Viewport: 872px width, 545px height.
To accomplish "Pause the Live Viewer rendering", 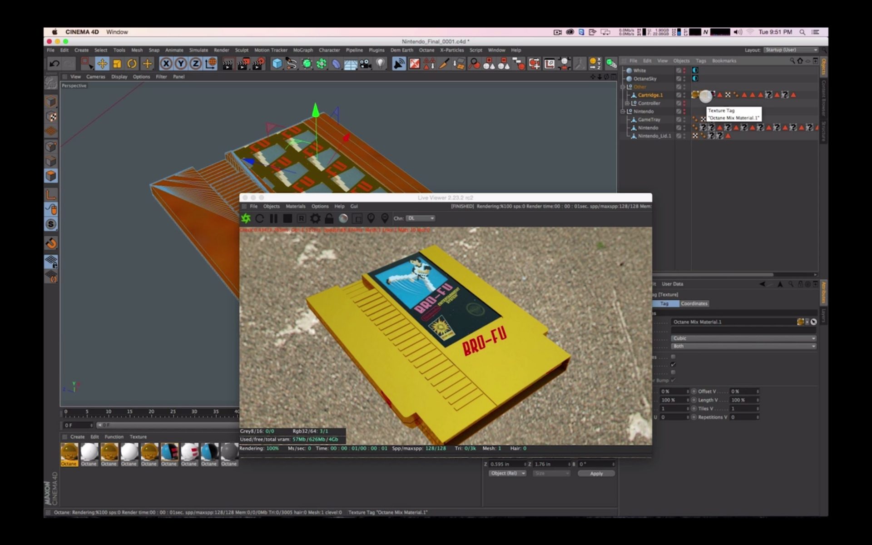I will (x=273, y=218).
